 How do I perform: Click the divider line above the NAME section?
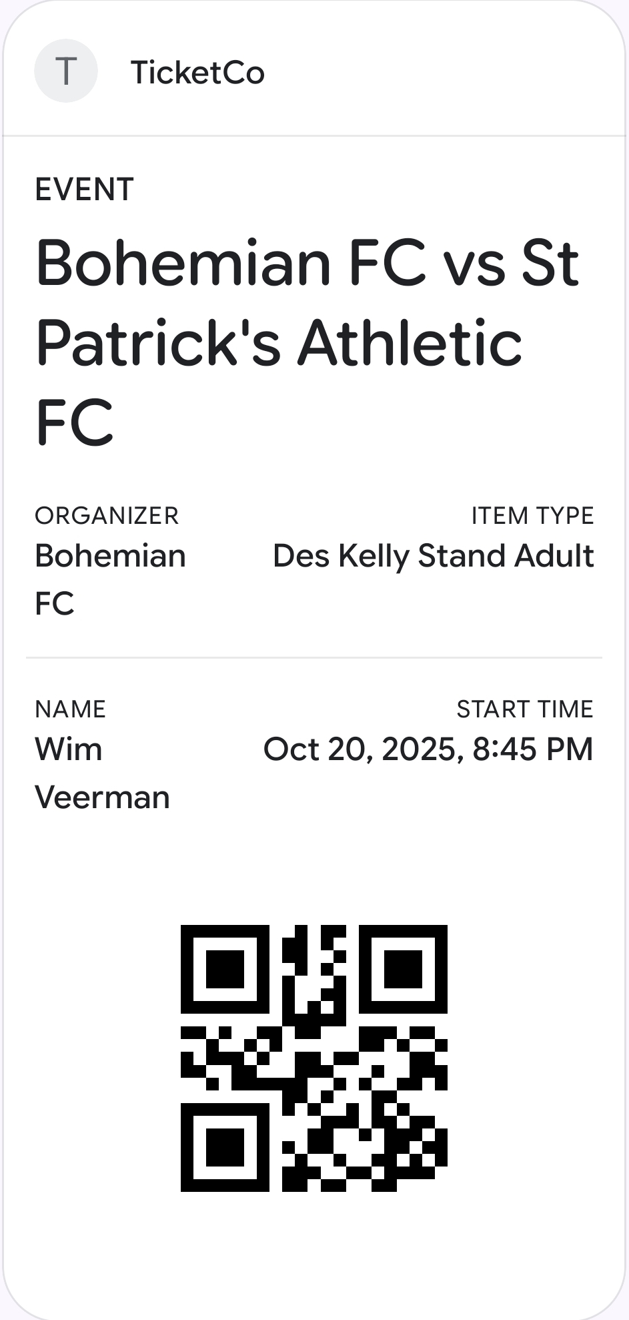[313, 658]
